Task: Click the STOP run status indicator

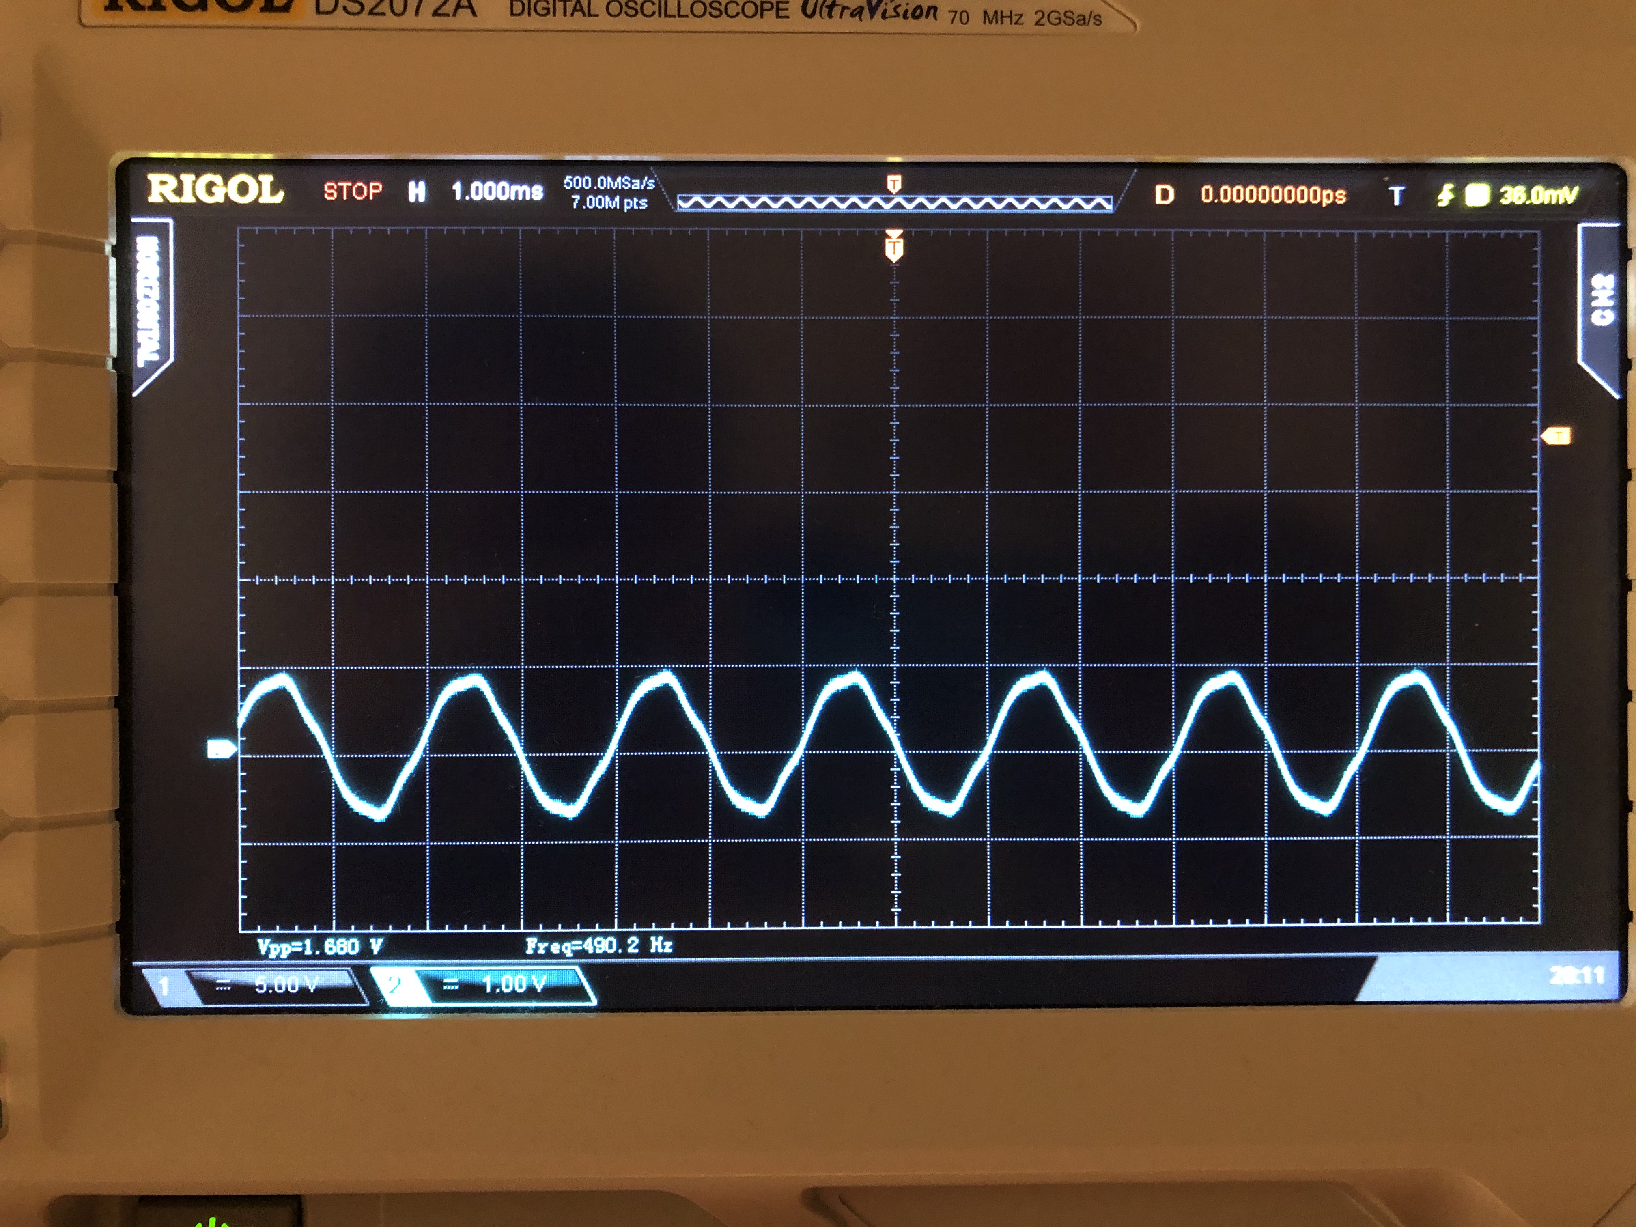Action: click(353, 192)
